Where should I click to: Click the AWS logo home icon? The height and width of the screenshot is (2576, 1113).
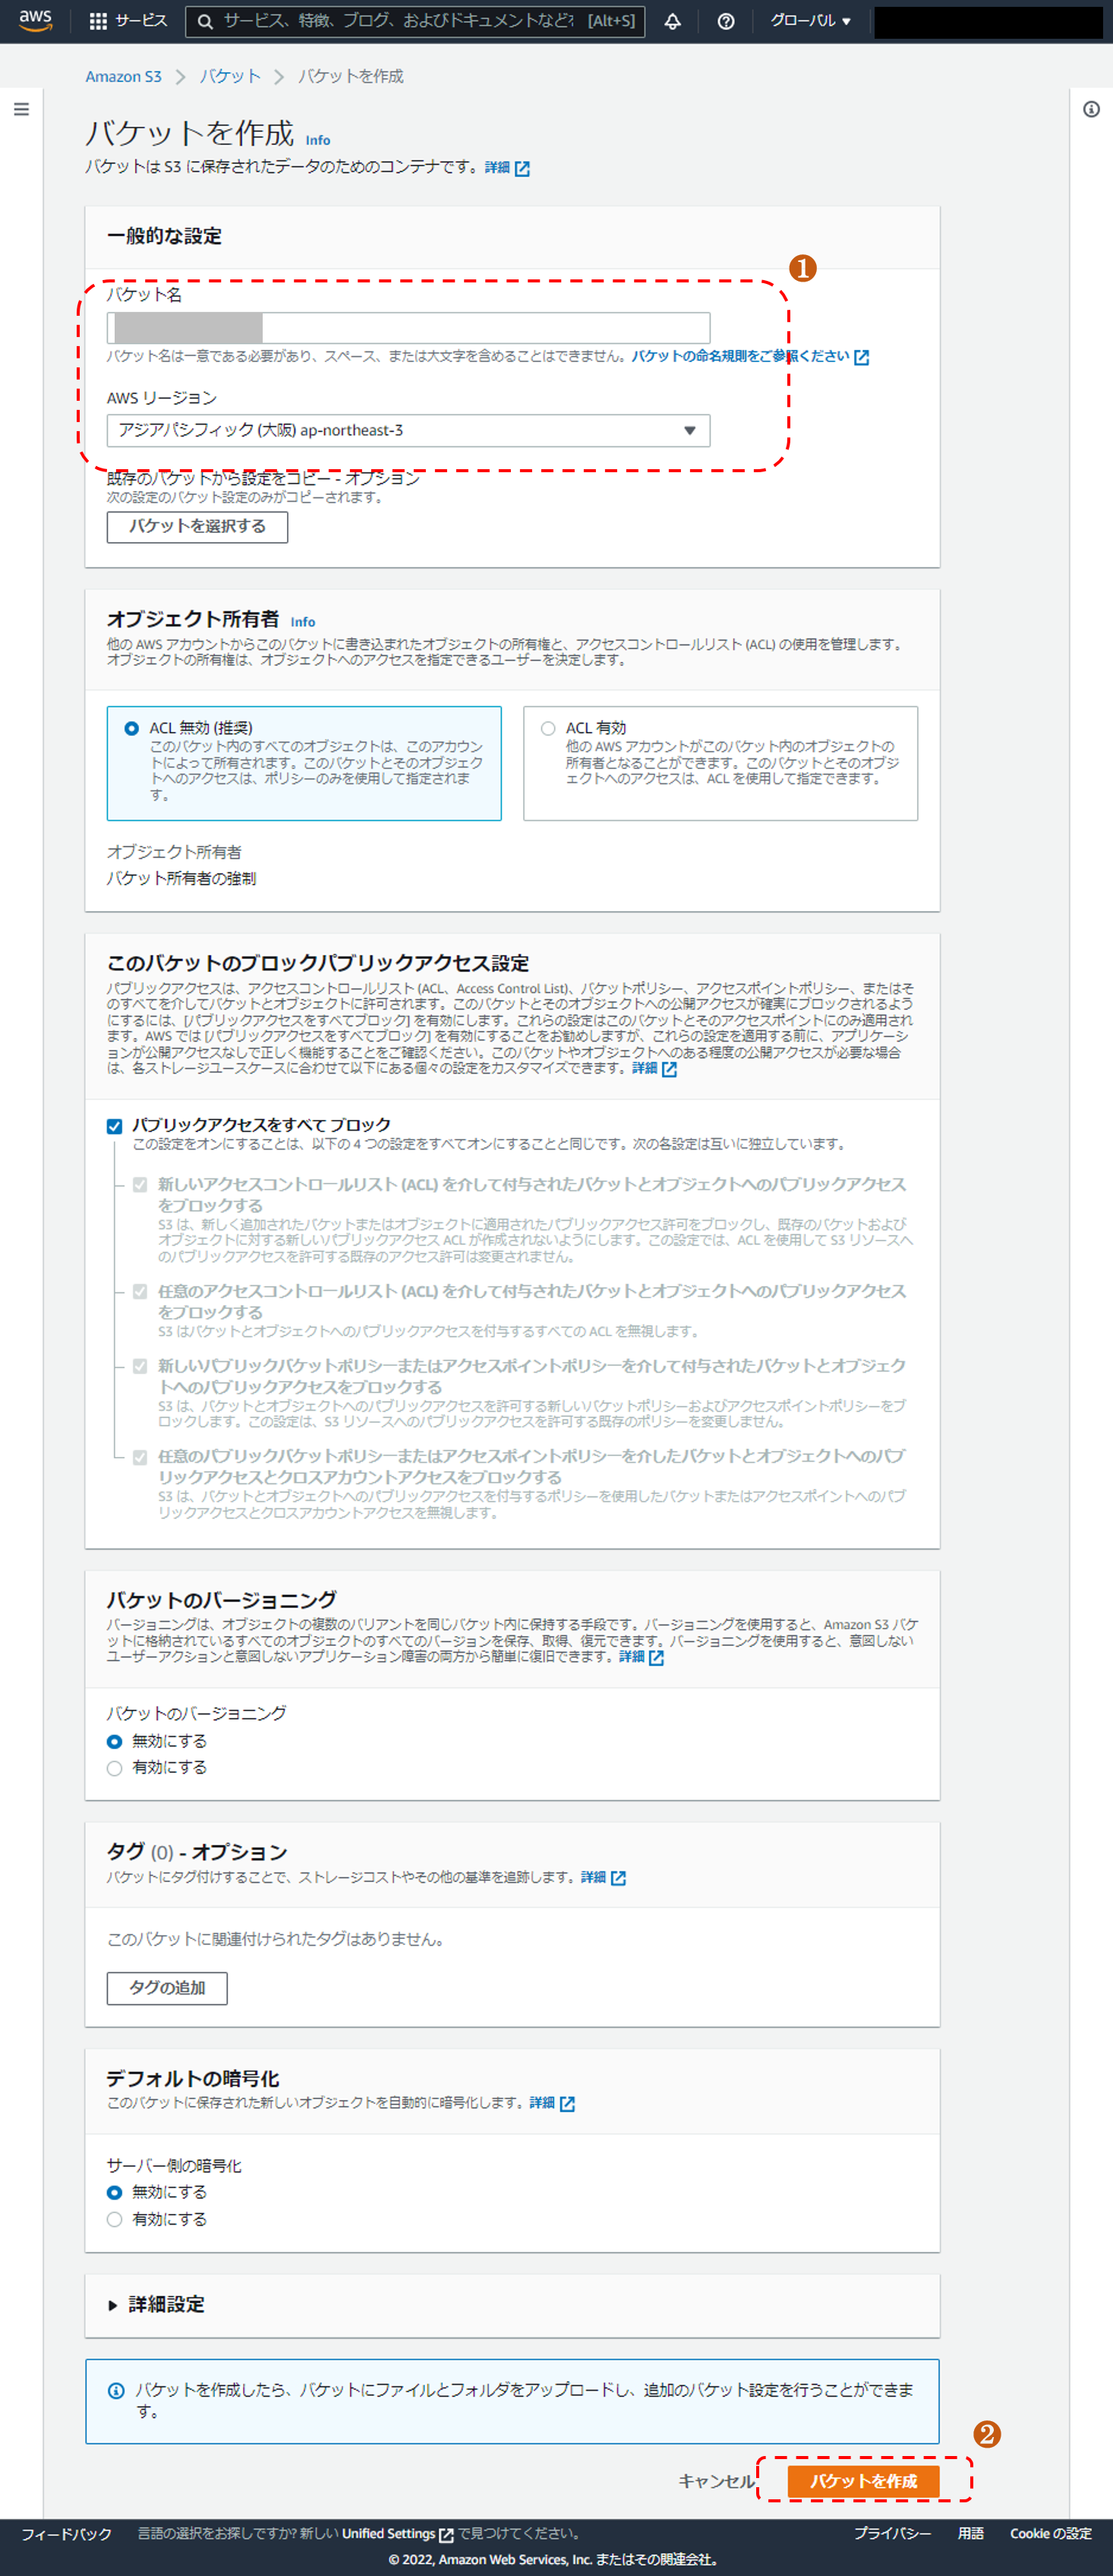tap(35, 20)
